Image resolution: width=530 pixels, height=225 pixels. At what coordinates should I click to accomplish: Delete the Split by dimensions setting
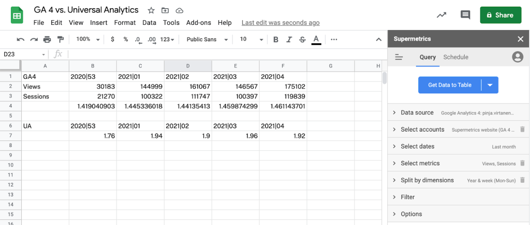522,180
